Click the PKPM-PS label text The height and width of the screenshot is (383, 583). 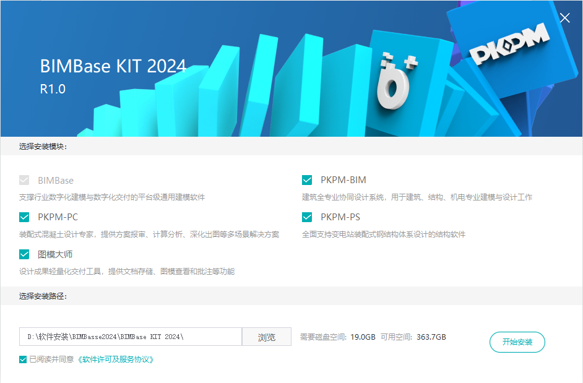(x=340, y=217)
